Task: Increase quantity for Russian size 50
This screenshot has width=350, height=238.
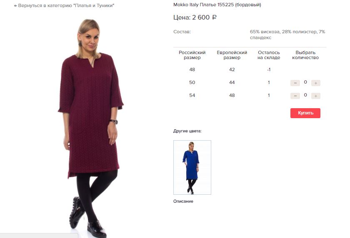Action: [316, 83]
